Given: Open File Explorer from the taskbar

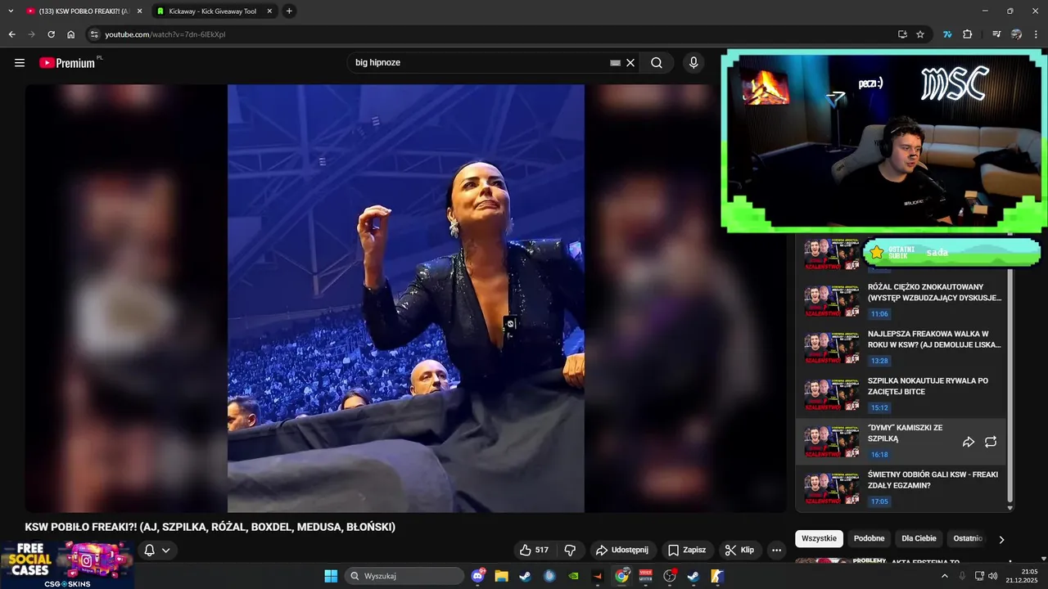Looking at the screenshot, I should [x=501, y=576].
